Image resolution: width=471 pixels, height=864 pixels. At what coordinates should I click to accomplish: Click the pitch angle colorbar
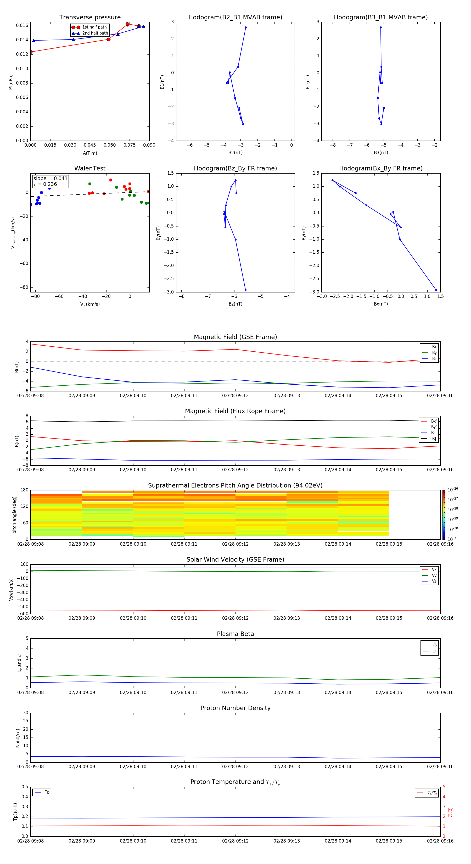[x=444, y=515]
